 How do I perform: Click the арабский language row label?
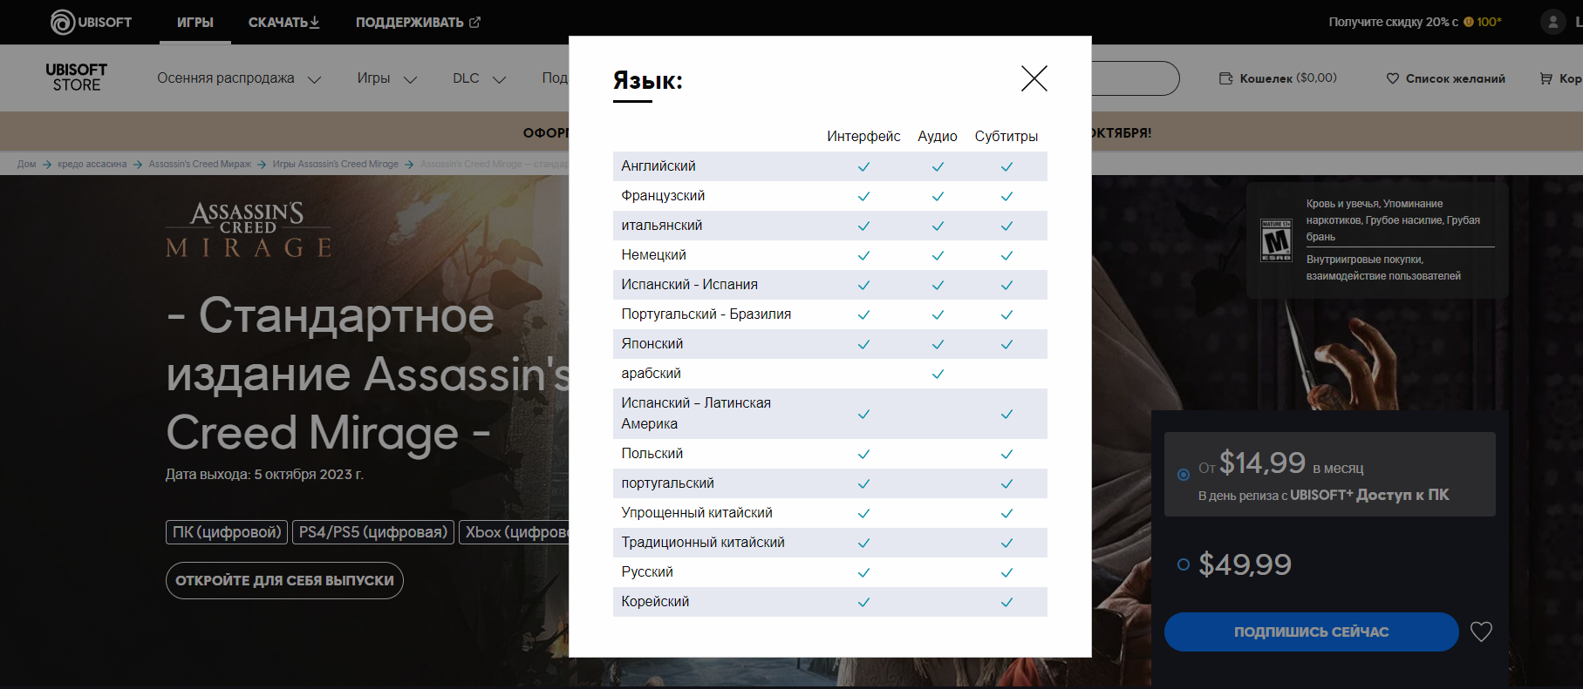[651, 374]
